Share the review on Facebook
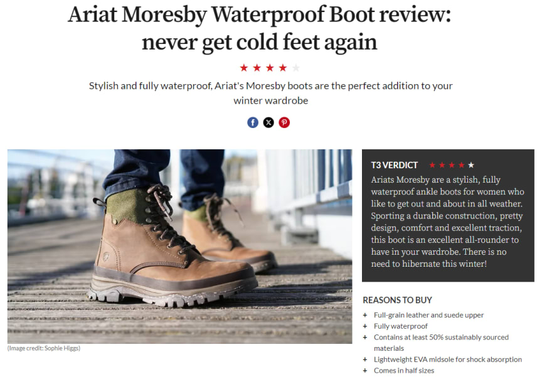The height and width of the screenshot is (379, 537). (x=253, y=122)
